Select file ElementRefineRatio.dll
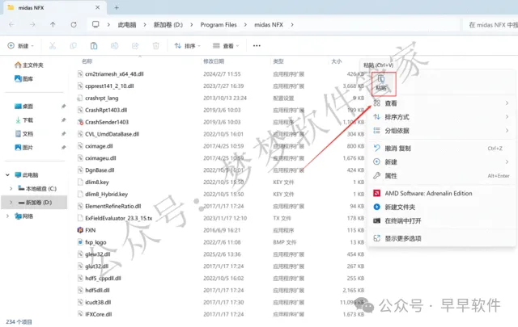 (x=113, y=206)
